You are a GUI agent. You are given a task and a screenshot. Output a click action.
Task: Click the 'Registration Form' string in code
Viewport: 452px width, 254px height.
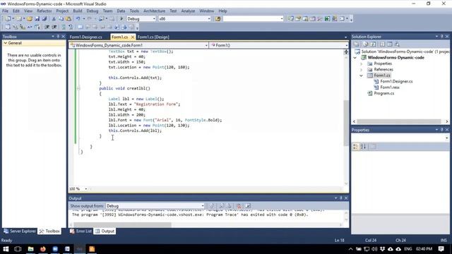coord(156,104)
